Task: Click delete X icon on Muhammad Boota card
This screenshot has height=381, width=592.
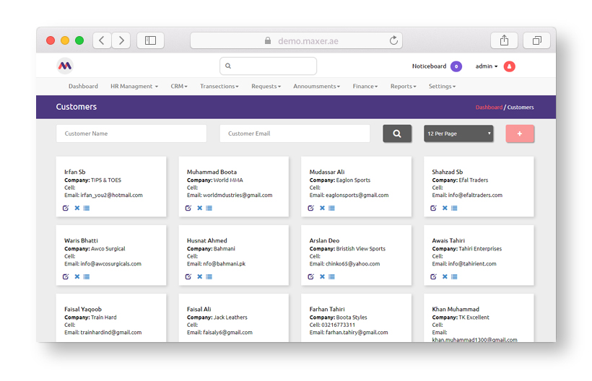Action: (200, 208)
